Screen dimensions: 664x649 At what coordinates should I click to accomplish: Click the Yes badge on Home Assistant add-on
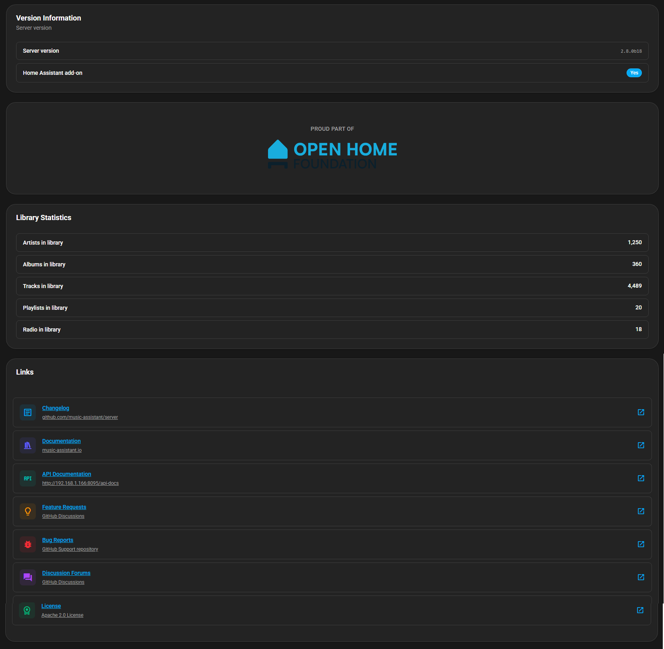click(x=634, y=73)
